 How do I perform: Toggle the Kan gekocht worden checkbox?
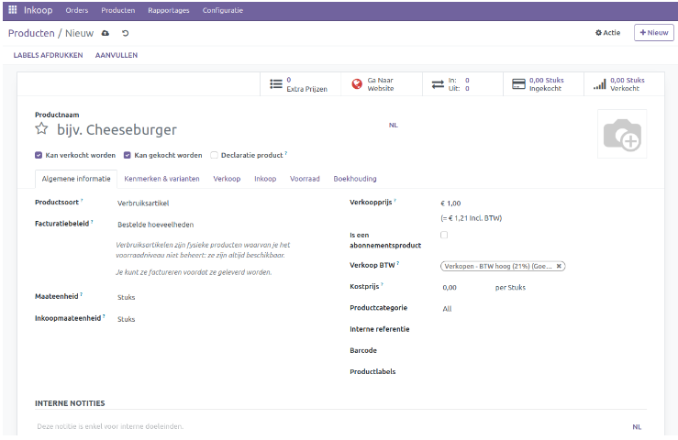[x=128, y=156]
